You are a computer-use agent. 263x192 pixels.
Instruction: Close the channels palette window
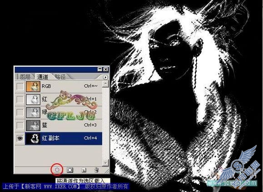106,69
